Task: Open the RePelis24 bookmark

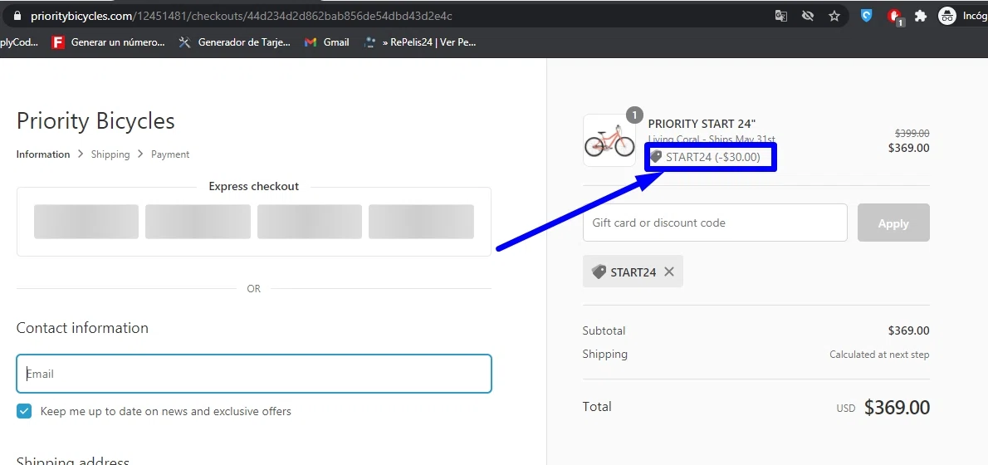Action: [x=419, y=42]
